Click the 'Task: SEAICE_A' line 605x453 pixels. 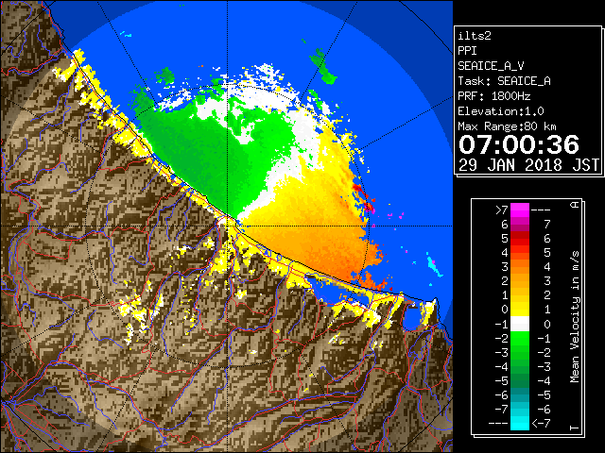(x=504, y=81)
